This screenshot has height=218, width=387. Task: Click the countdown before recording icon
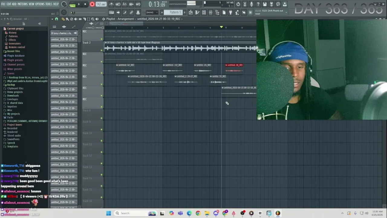point(125,4)
